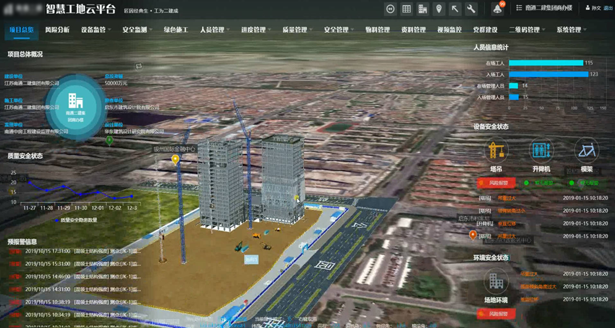Open the 资料管理 tab
The image size is (615, 328).
pos(413,30)
